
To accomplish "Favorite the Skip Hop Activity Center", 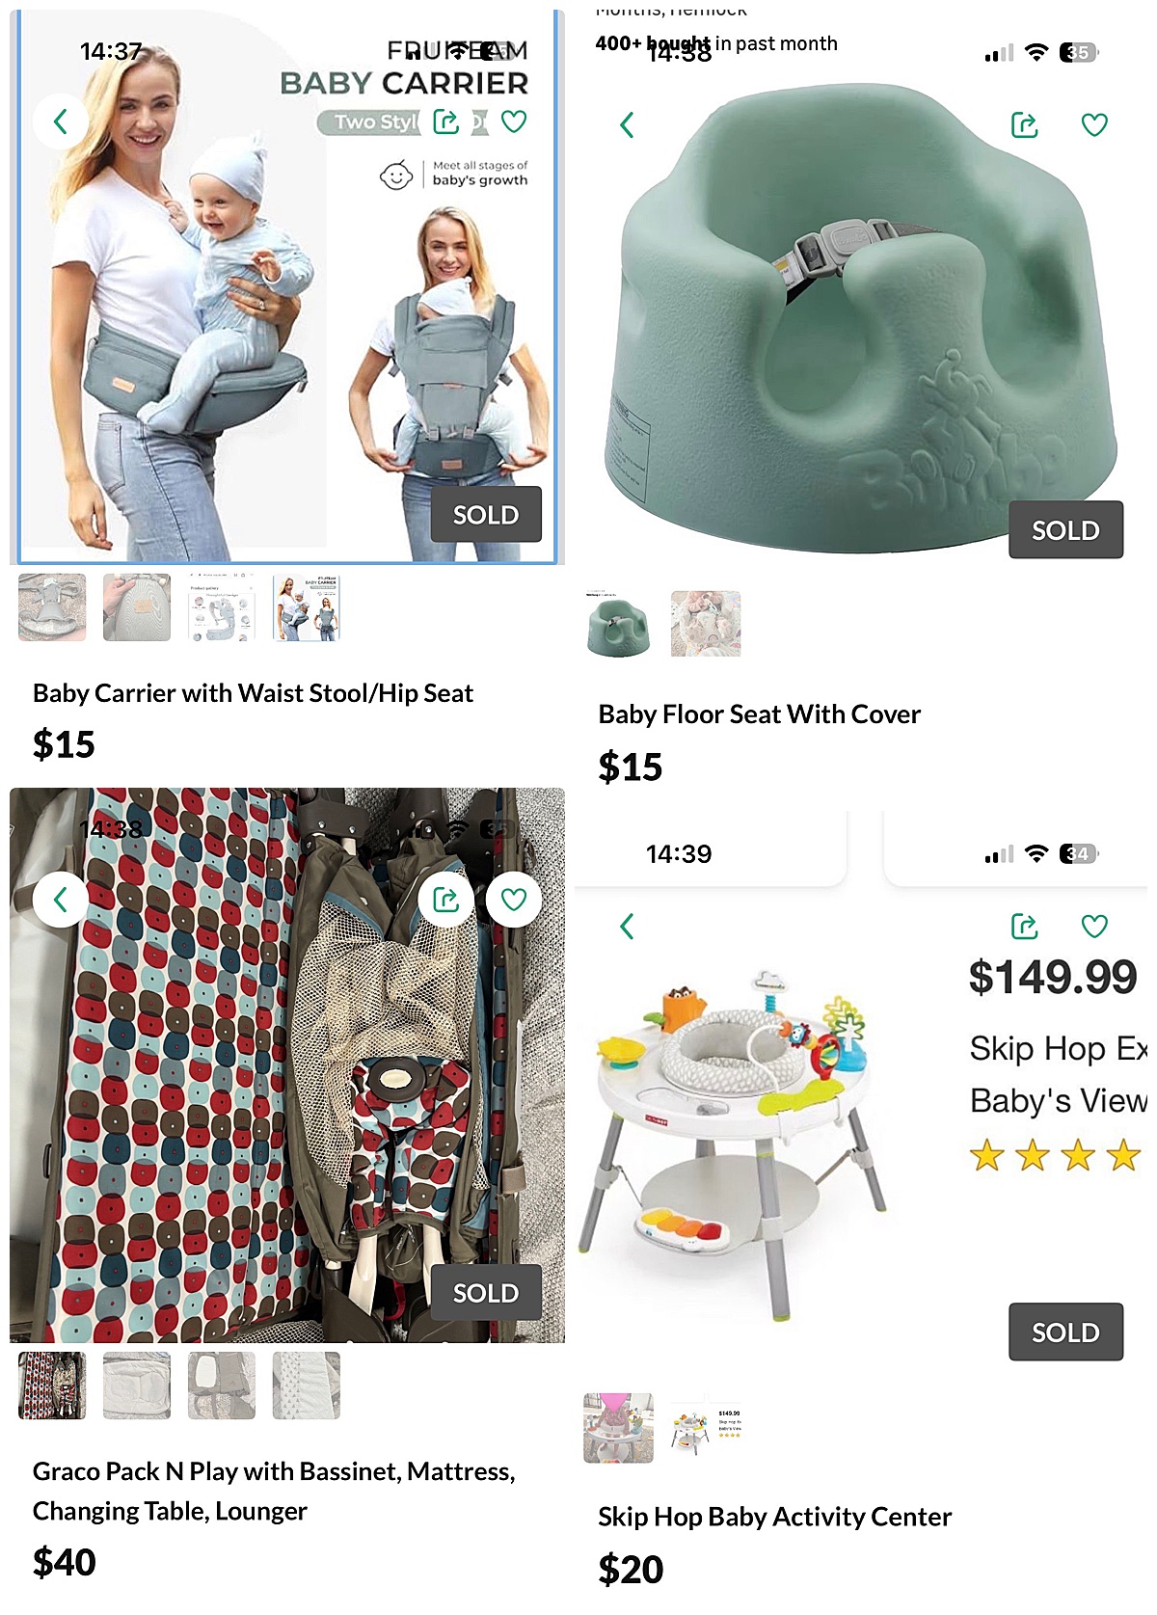I will click(1094, 927).
